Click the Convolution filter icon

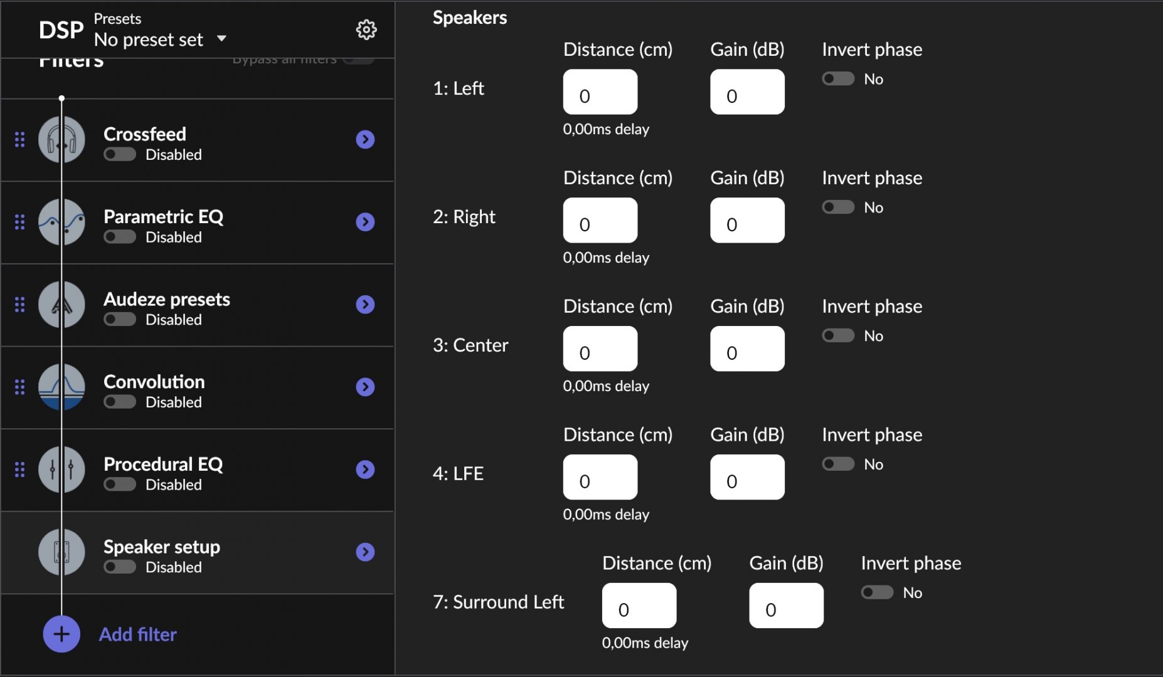[x=61, y=387]
